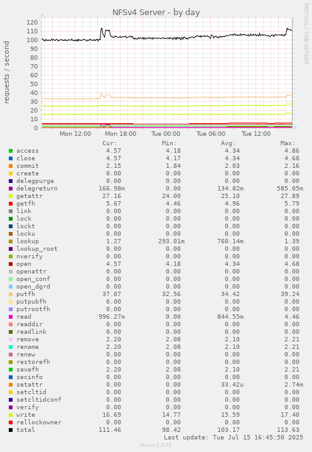Viewport: 312px width, 452px height.
Task: Click the peach swatch beside putfh
Action: click(11, 294)
